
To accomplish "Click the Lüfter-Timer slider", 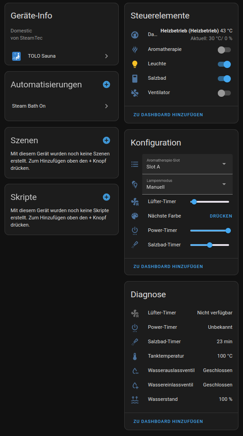I will click(210, 202).
